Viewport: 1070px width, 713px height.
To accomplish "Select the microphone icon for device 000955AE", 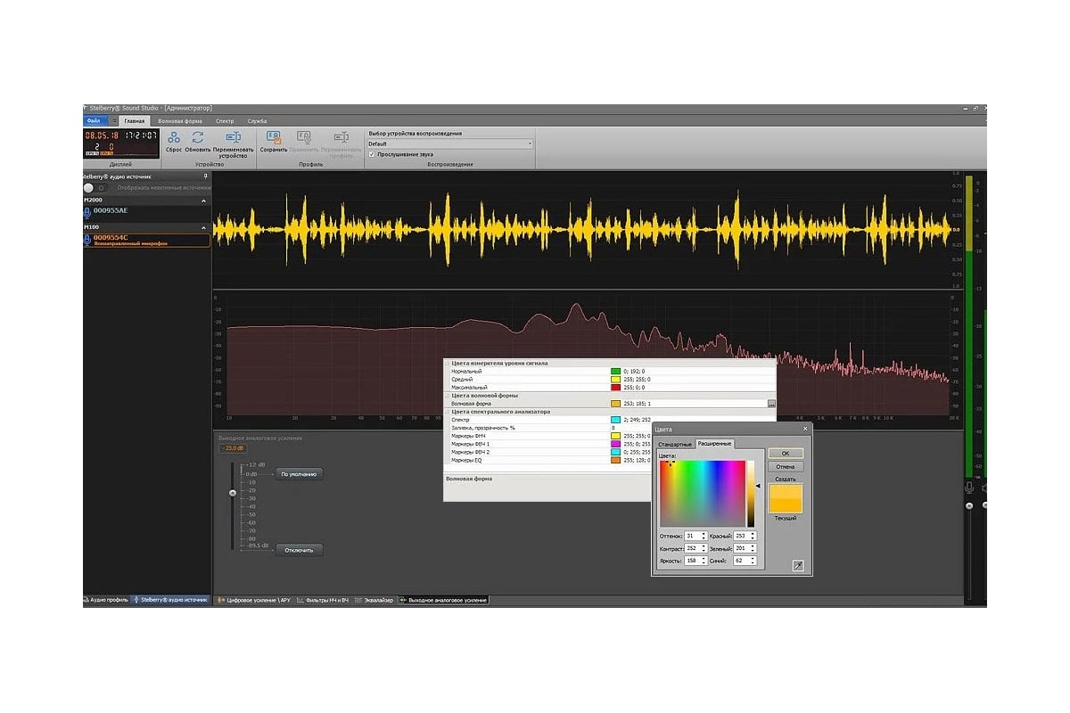I will pos(87,211).
